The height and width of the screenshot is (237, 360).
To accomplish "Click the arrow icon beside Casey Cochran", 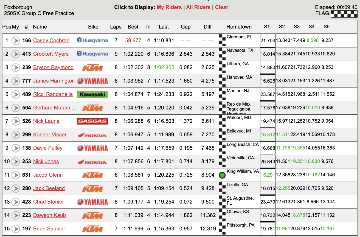I will pyautogui.click(x=16, y=41).
